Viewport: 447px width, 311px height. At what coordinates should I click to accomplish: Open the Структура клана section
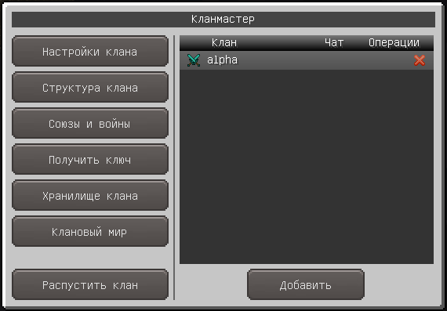tap(90, 87)
